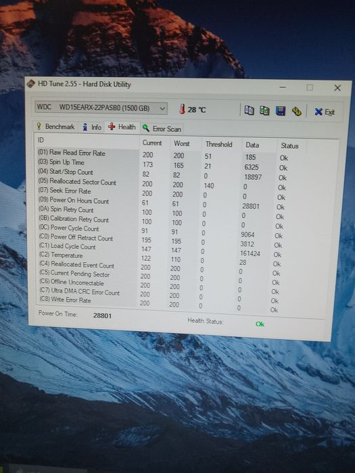Image resolution: width=355 pixels, height=473 pixels.
Task: Select the Load Cycle Count row
Action: pyautogui.click(x=161, y=249)
